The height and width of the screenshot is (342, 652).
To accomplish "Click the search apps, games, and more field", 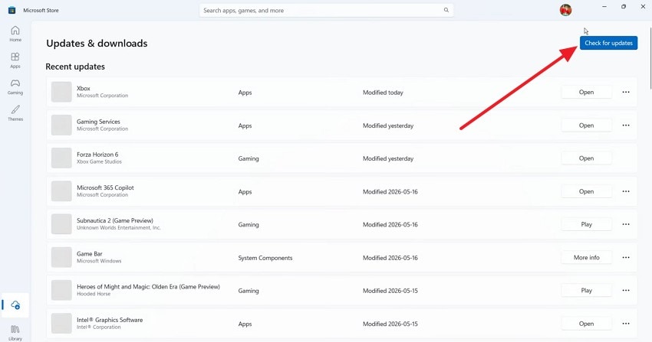I will click(326, 11).
